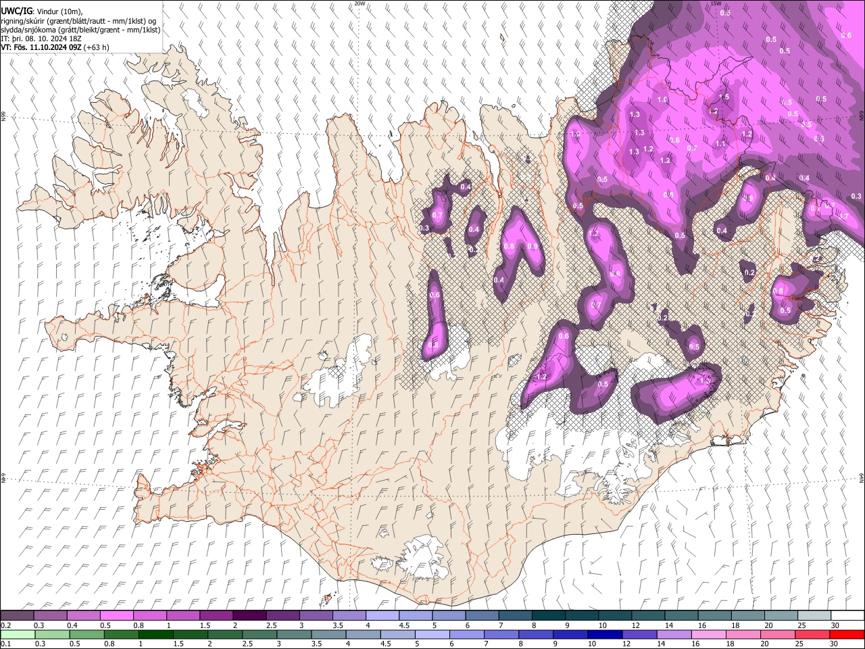
Task: Click the snow legend swatch between 3 and 3.5
Action: [316, 616]
